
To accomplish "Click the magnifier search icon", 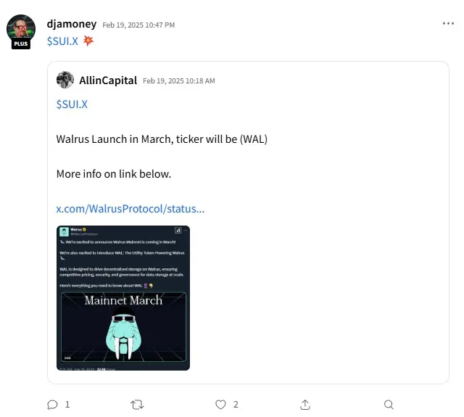I will 389,404.
